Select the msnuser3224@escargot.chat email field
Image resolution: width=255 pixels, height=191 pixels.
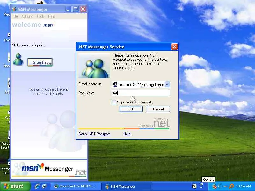(141, 84)
